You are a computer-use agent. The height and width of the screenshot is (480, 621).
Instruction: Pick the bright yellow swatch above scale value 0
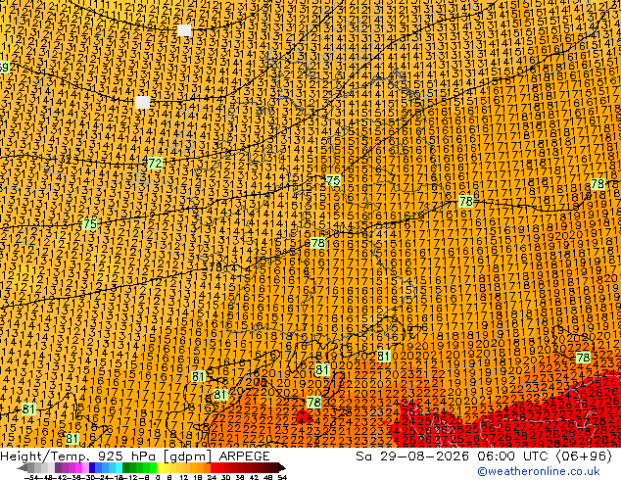[x=161, y=467]
